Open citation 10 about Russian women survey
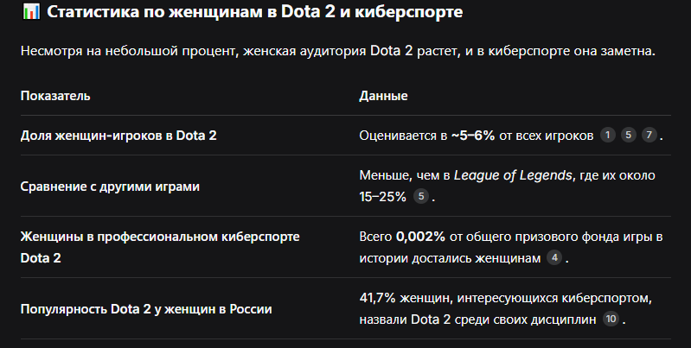 click(611, 319)
